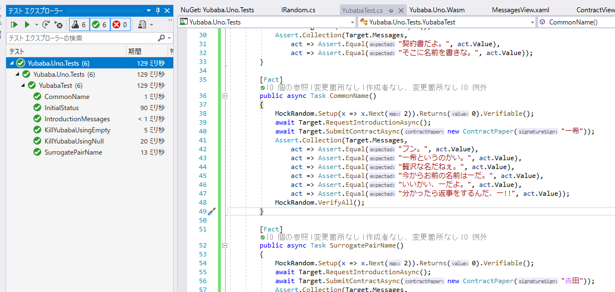
Task: Pin the Test Explorer panel
Action: click(x=158, y=11)
